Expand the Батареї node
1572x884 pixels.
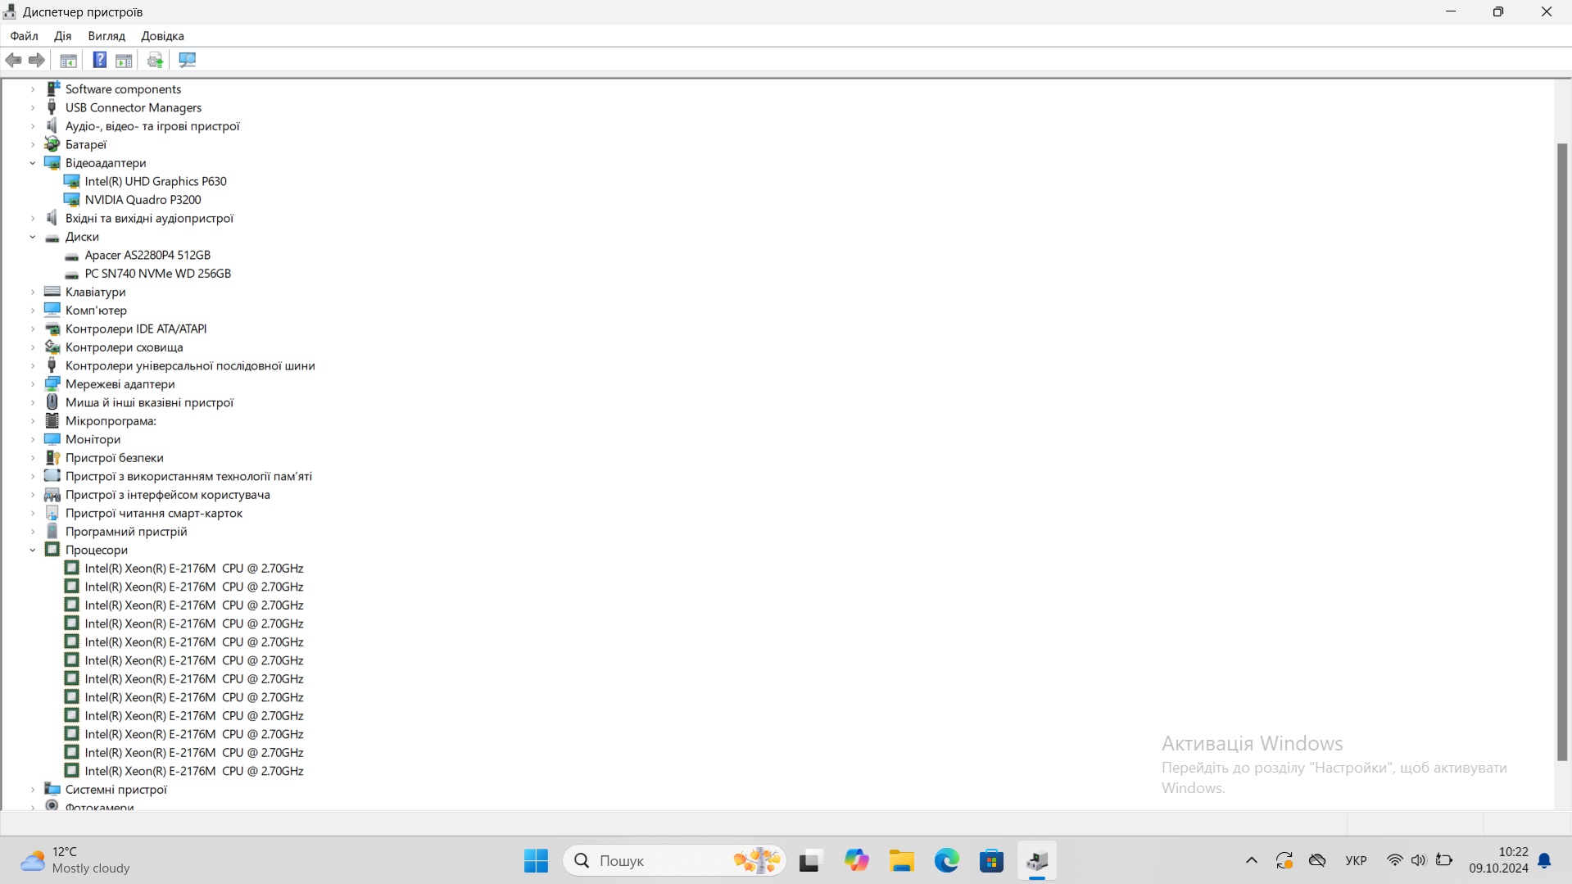(x=33, y=144)
